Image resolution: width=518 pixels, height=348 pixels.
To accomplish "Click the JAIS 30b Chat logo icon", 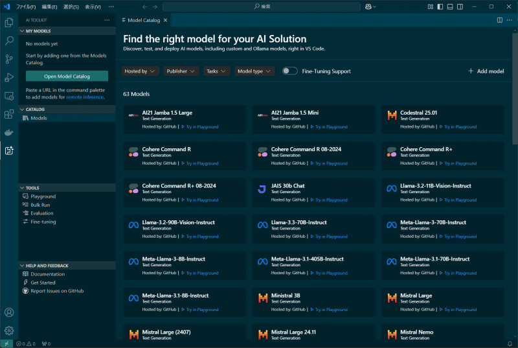I will pos(262,189).
